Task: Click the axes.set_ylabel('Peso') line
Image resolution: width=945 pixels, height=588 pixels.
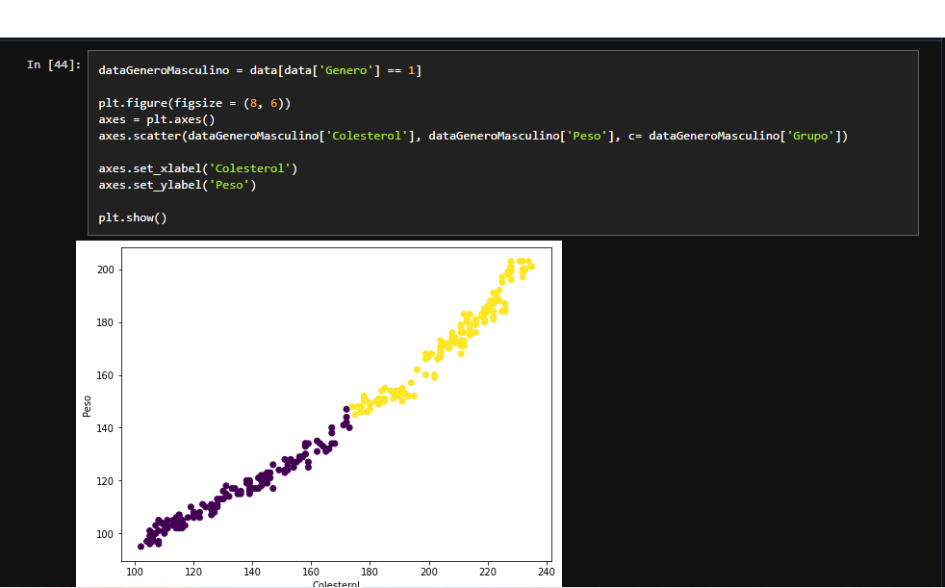Action: point(177,185)
